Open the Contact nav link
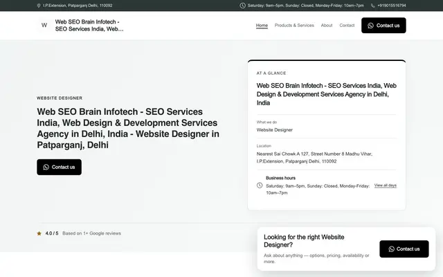 [347, 26]
